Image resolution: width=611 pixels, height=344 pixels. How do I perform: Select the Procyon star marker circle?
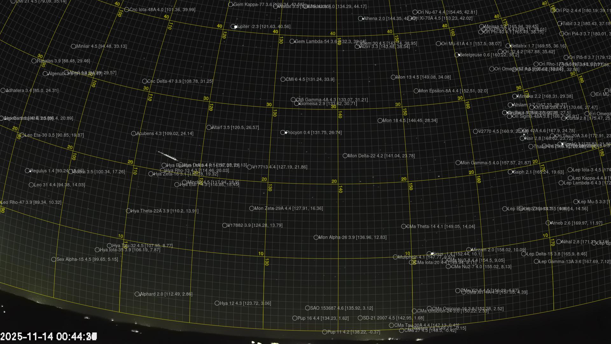point(283,133)
